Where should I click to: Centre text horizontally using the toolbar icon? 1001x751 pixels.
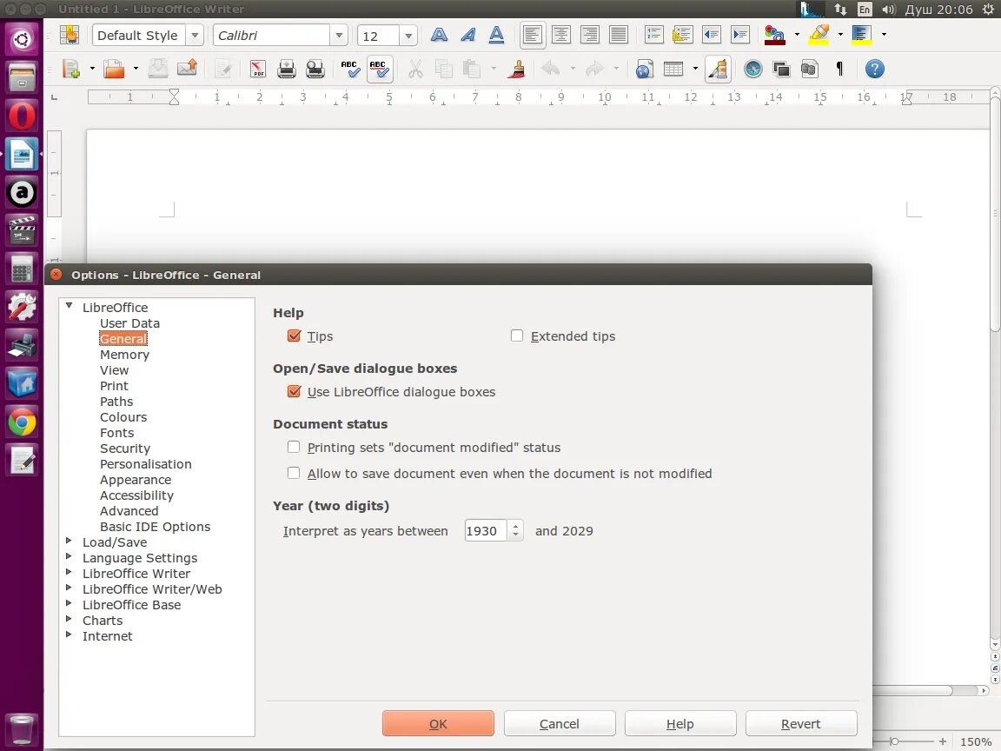click(x=561, y=35)
